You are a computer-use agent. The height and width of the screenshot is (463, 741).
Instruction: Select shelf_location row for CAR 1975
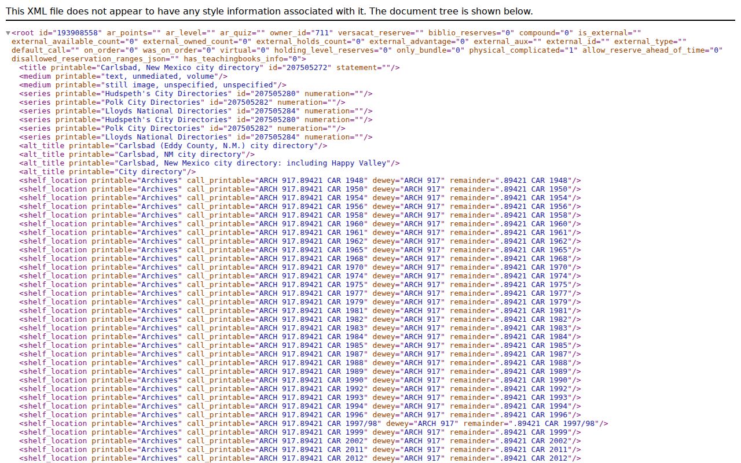click(x=300, y=285)
